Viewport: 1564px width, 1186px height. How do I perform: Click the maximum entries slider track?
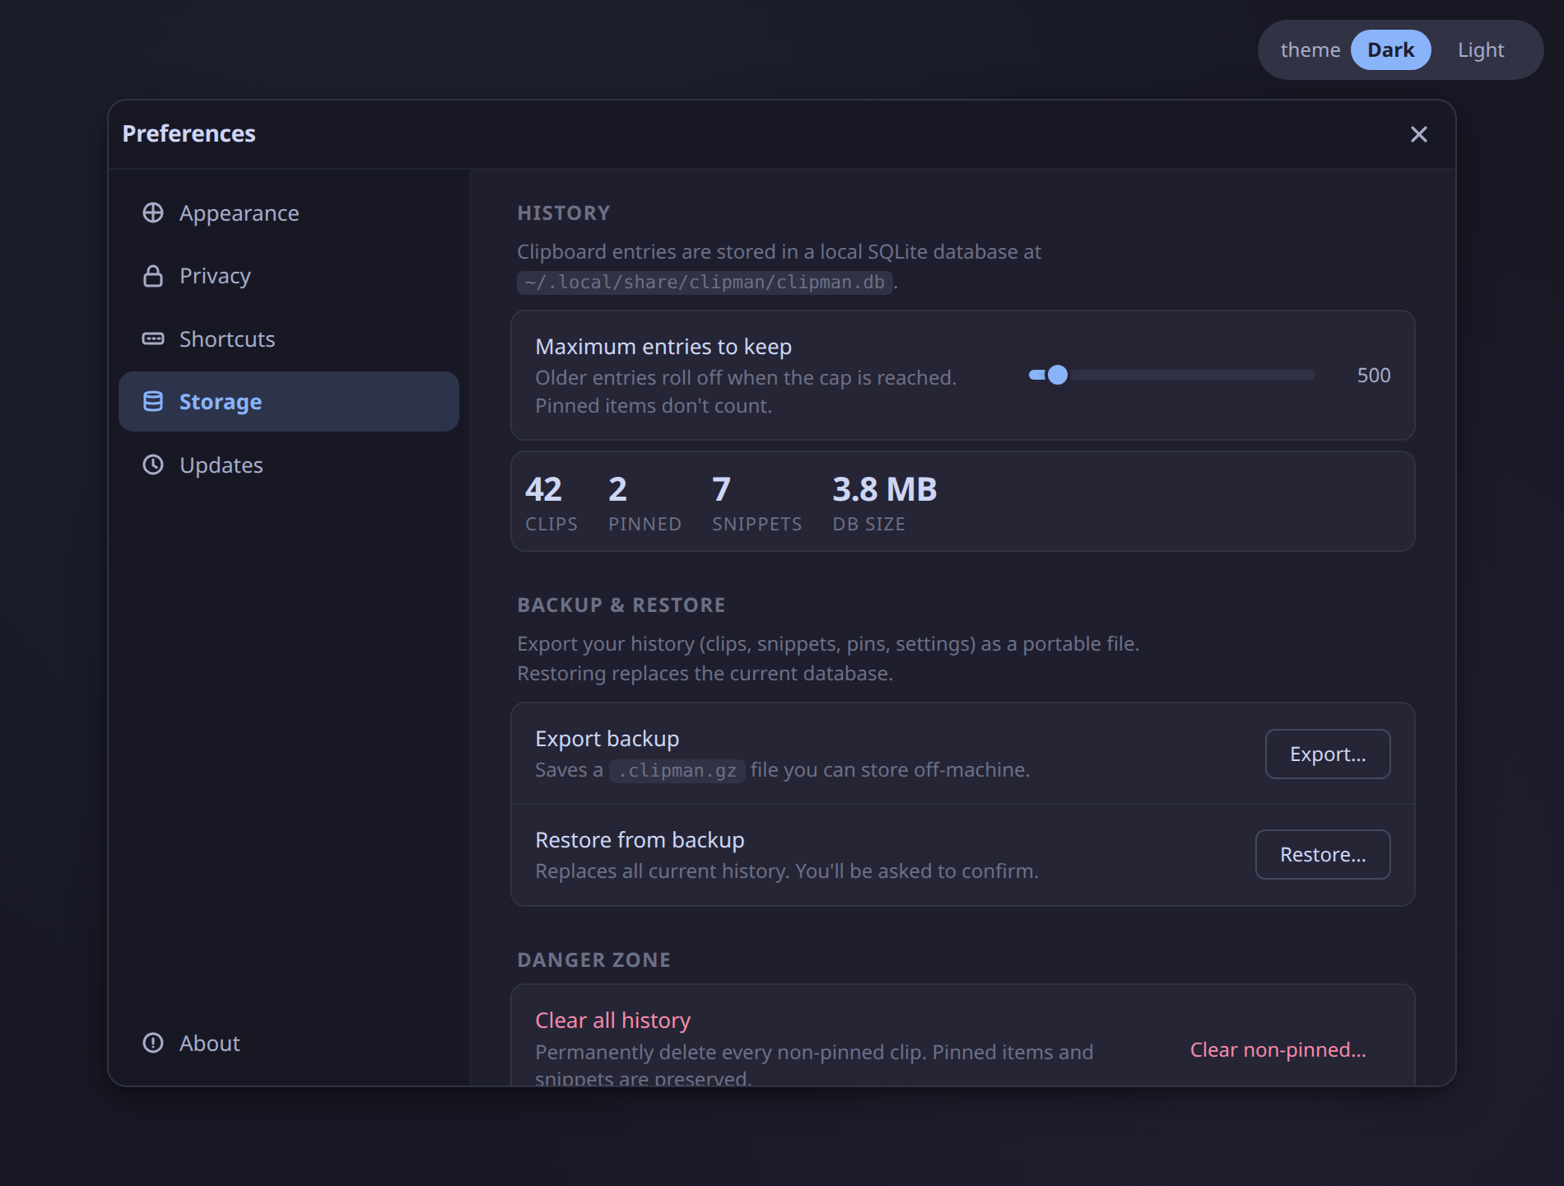point(1172,375)
